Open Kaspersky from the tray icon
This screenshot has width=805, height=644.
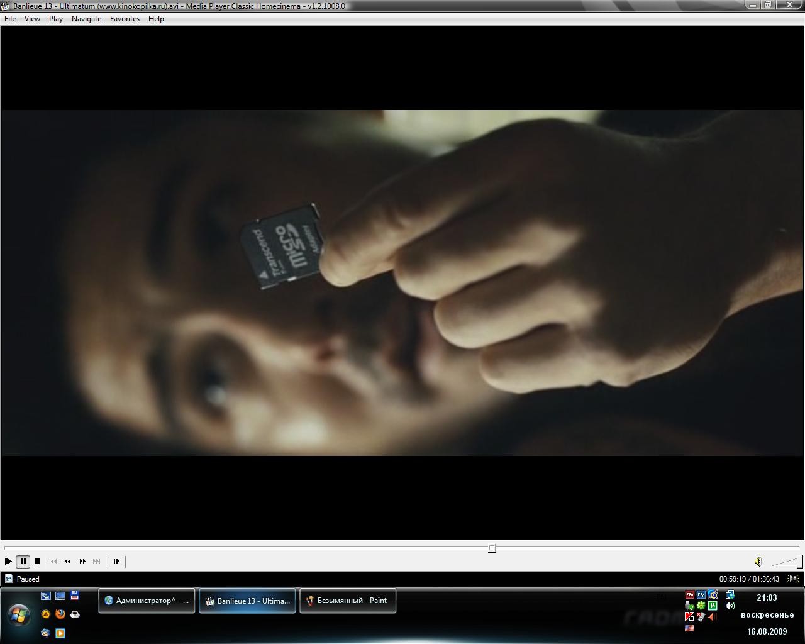pyautogui.click(x=690, y=617)
